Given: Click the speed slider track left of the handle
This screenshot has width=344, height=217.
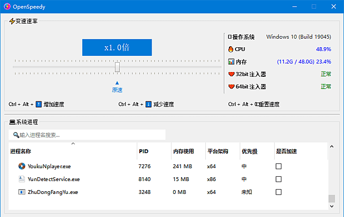Looking at the screenshot, I should (x=64, y=67).
